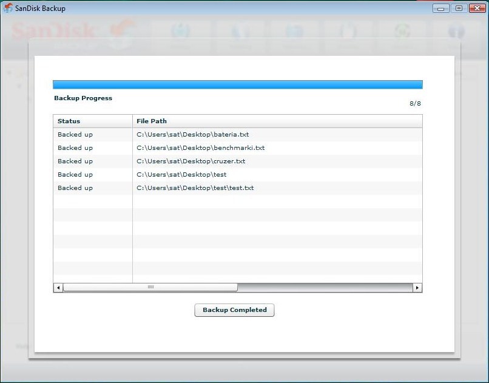Minimize the SanDisk Backup window

(440, 8)
